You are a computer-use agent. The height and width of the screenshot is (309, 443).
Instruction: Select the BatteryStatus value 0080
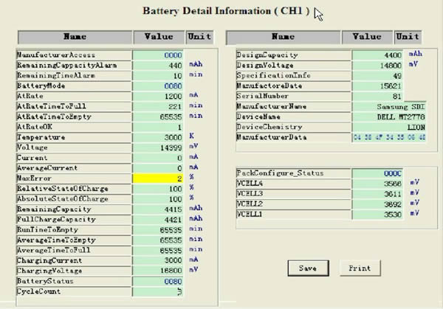pyautogui.click(x=158, y=281)
